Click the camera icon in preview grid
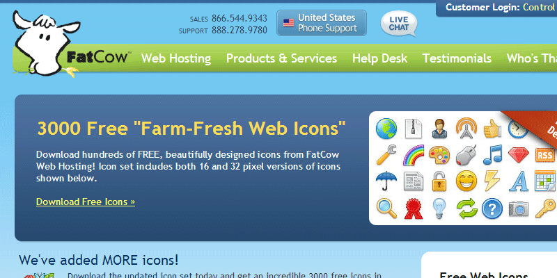The height and width of the screenshot is (278, 557). click(519, 208)
